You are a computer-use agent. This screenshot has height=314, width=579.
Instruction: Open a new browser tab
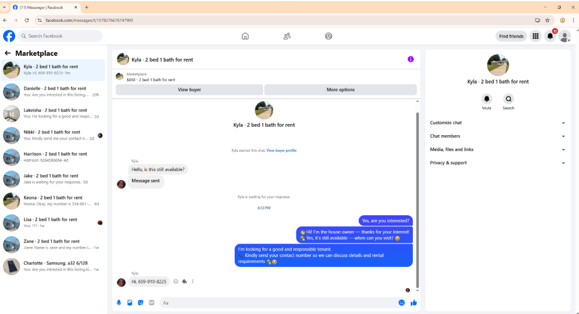point(86,7)
